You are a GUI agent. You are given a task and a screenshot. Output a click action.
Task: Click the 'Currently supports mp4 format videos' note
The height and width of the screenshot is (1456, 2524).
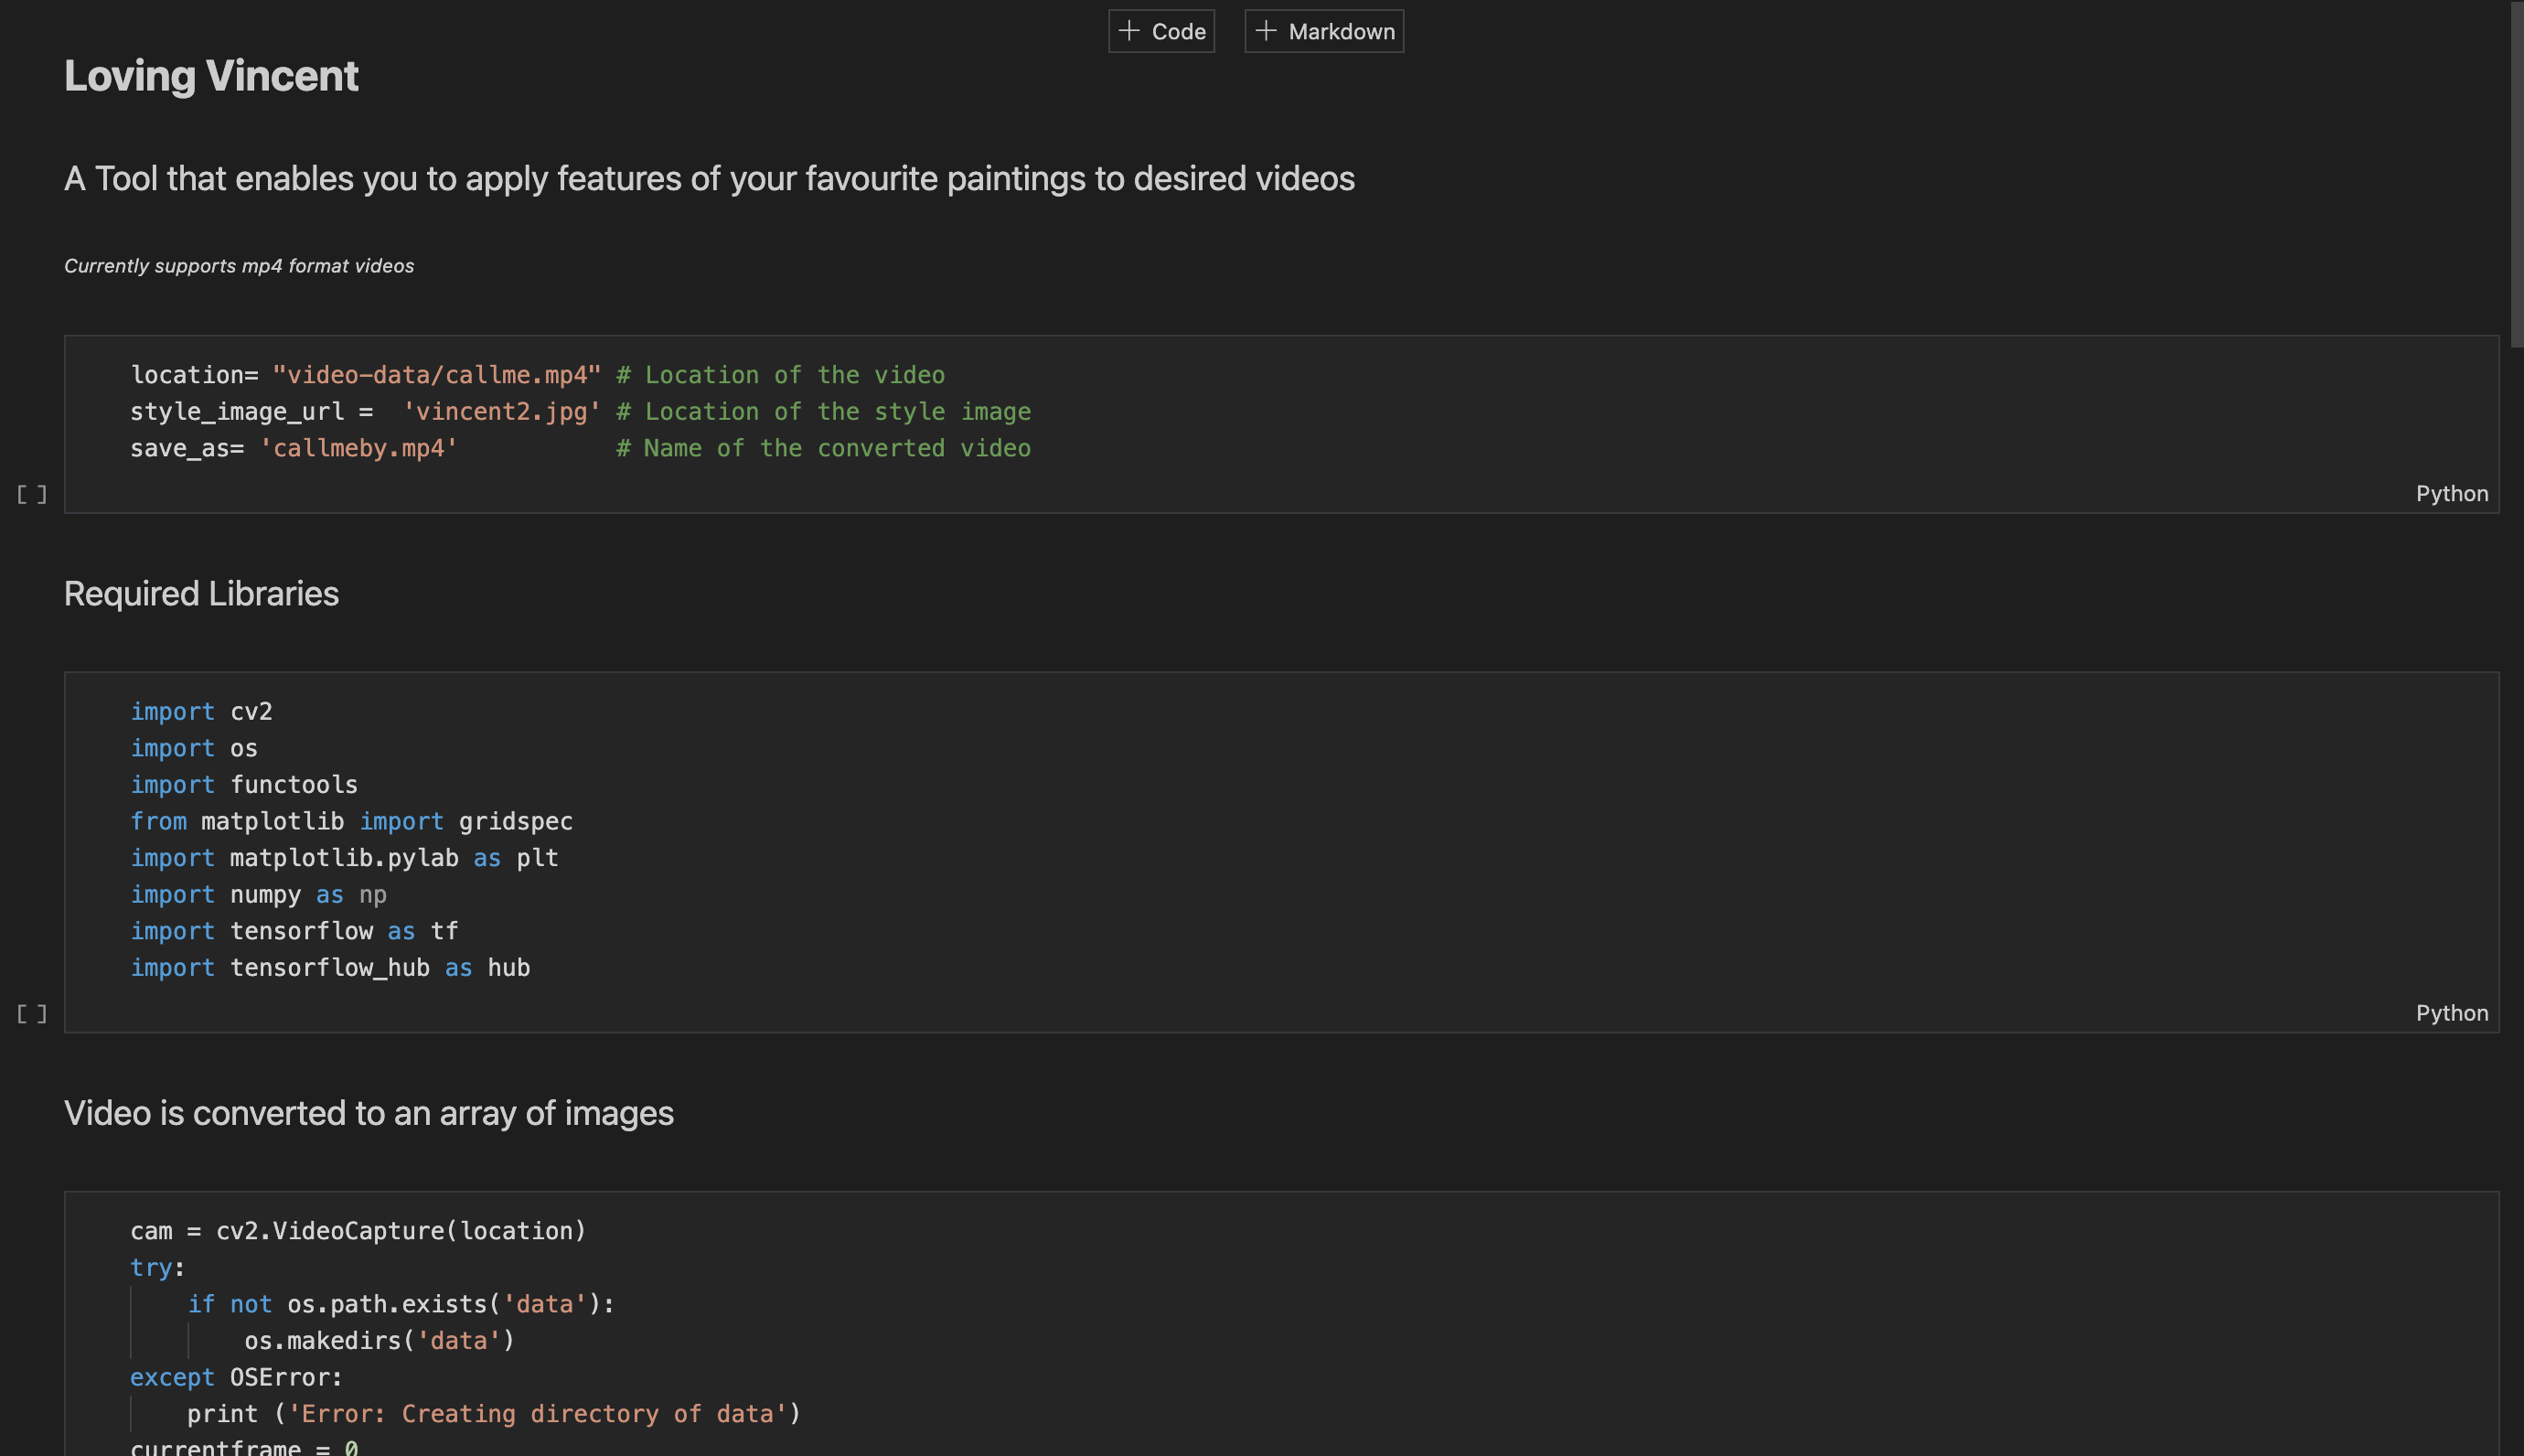(239, 266)
